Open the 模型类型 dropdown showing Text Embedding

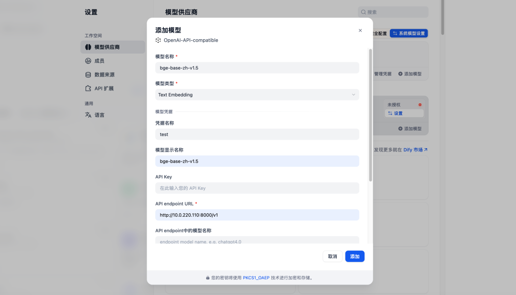point(257,95)
